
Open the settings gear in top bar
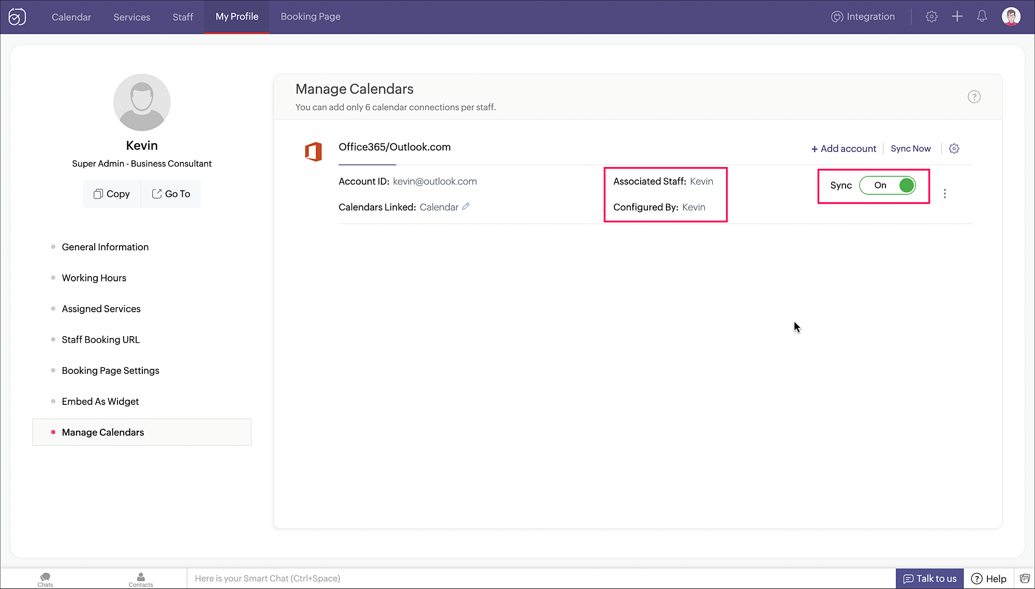pyautogui.click(x=931, y=17)
